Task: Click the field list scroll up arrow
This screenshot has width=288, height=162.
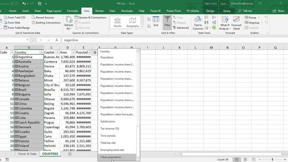Action: (x=138, y=50)
